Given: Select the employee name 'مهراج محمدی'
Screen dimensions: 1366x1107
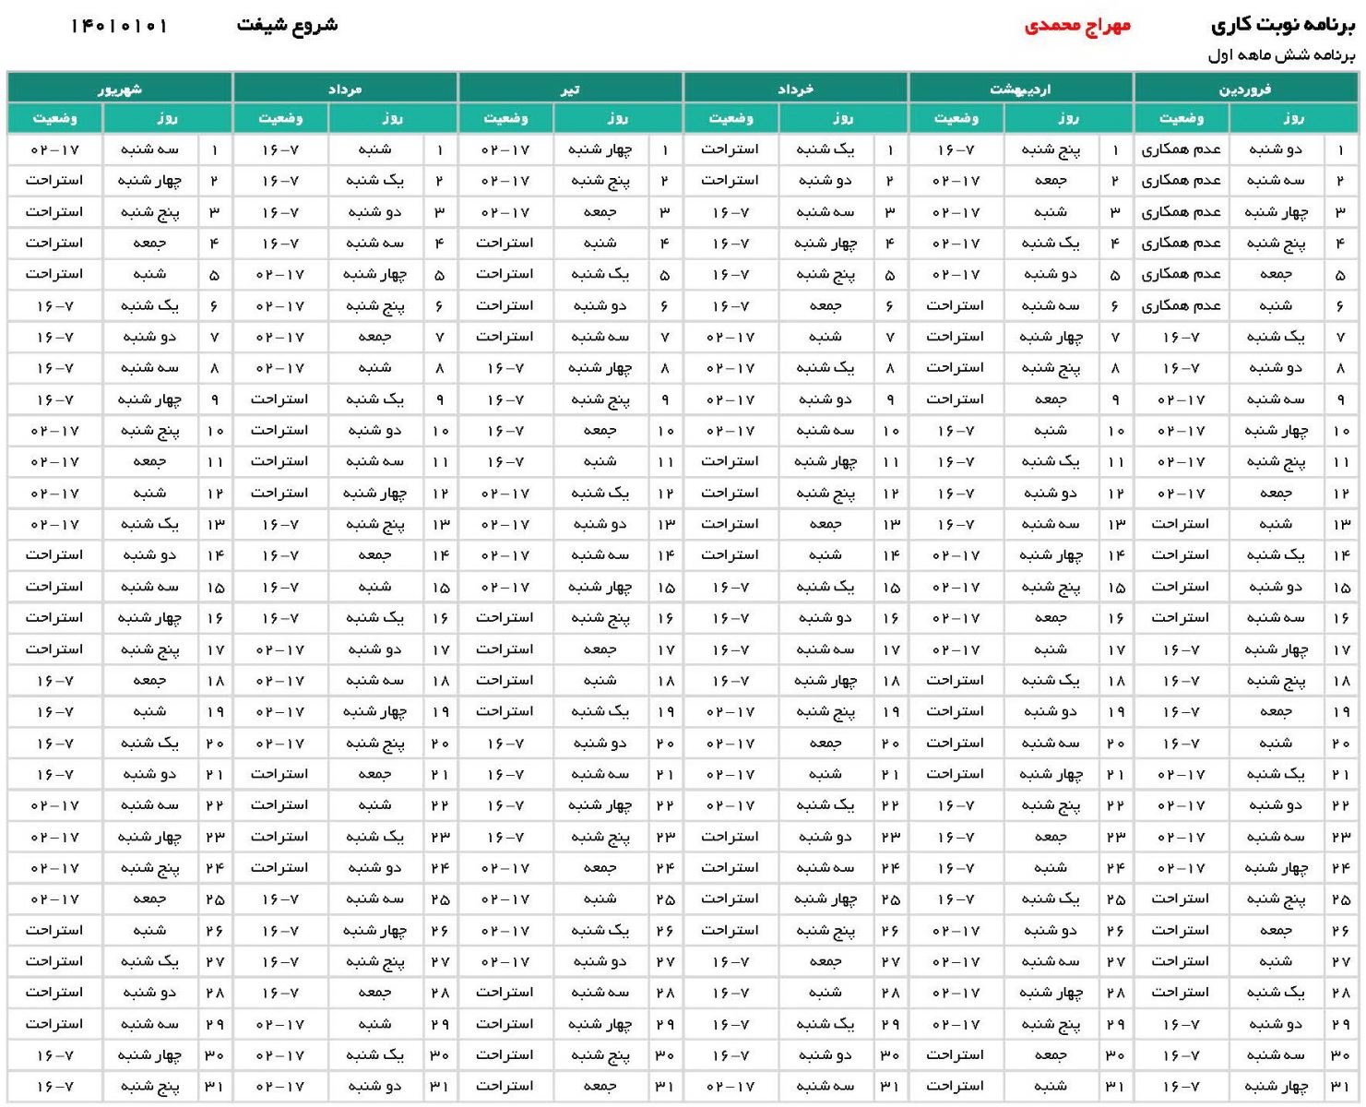Looking at the screenshot, I should coord(1077,25).
